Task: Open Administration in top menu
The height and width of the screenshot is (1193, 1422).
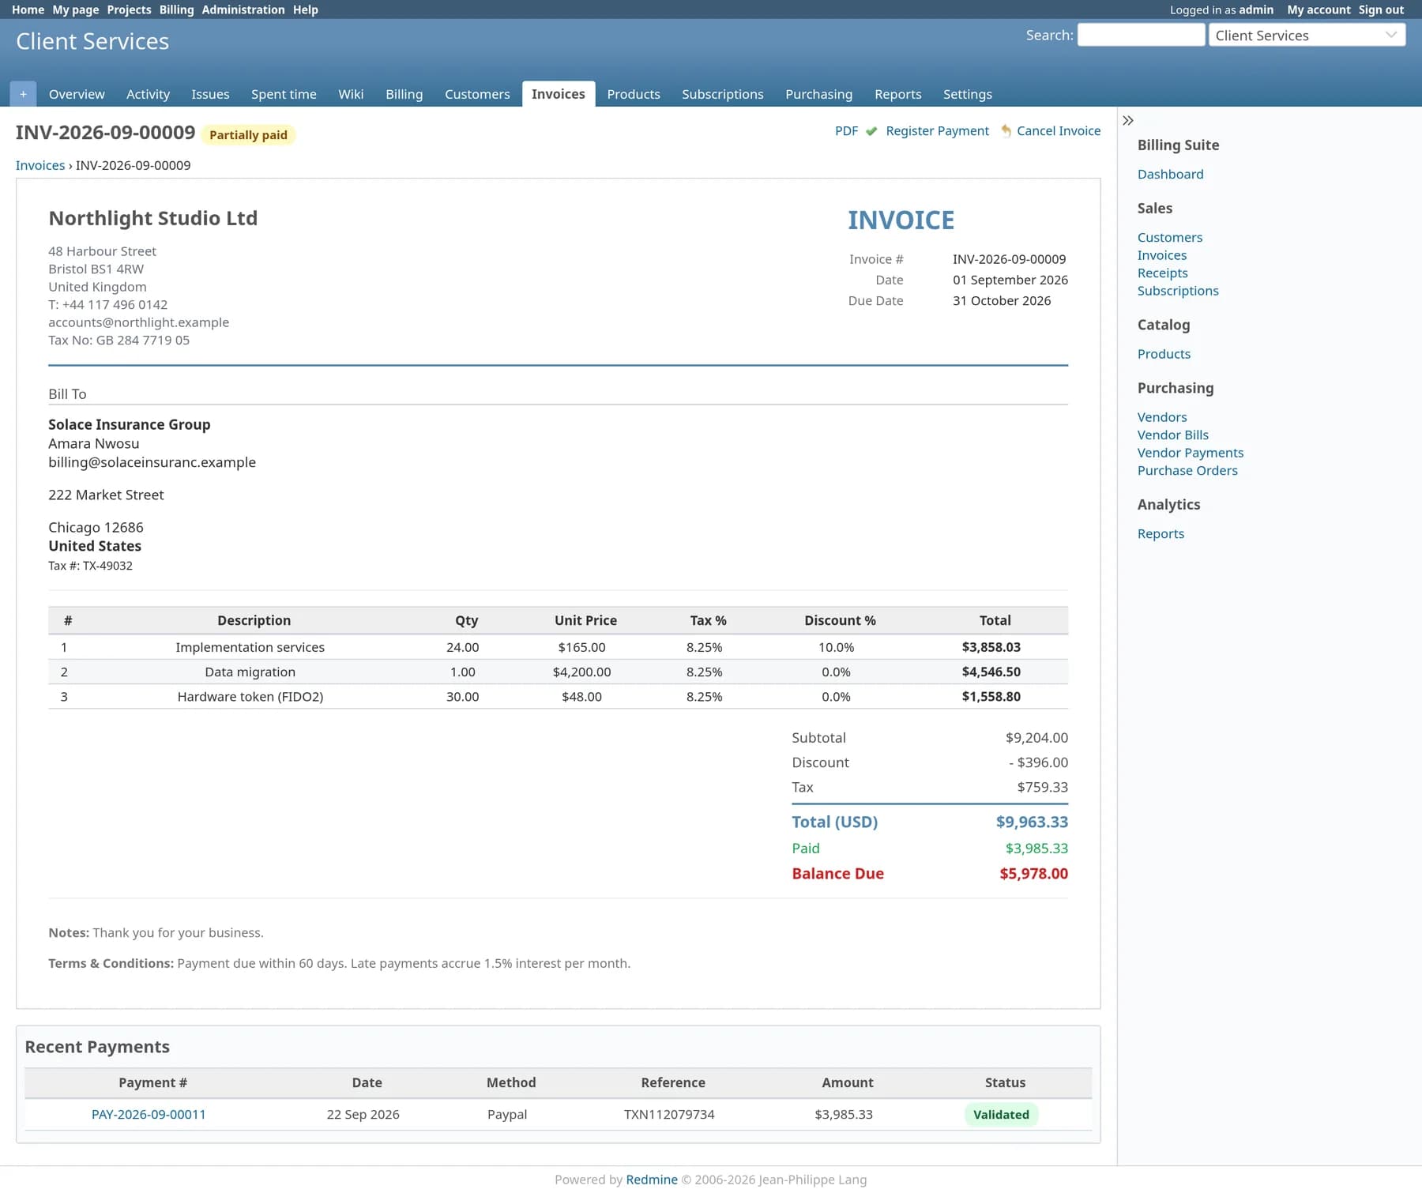Action: (x=243, y=9)
